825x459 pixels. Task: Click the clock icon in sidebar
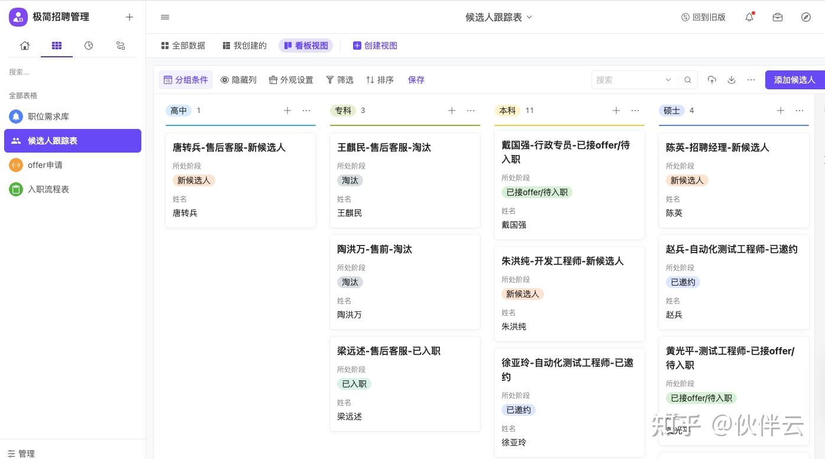tap(89, 46)
